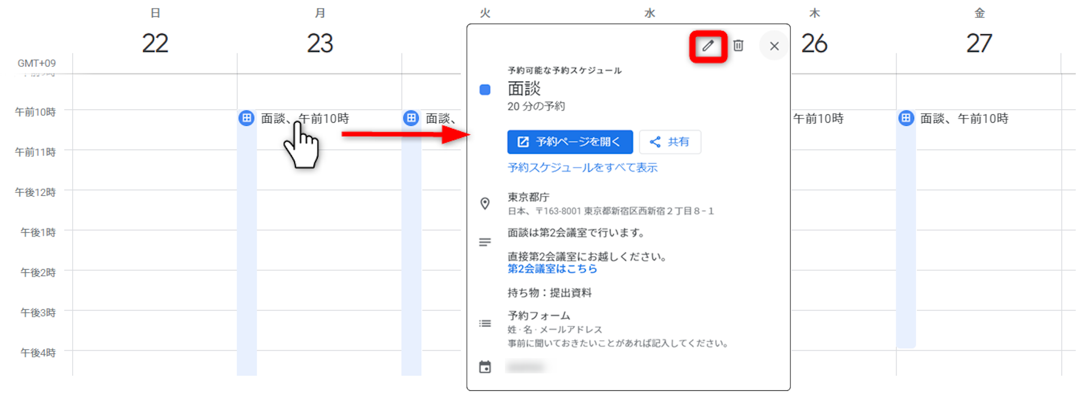The width and height of the screenshot is (1079, 395).
Task: Open the 第2会議室はこちら link
Action: click(x=552, y=269)
